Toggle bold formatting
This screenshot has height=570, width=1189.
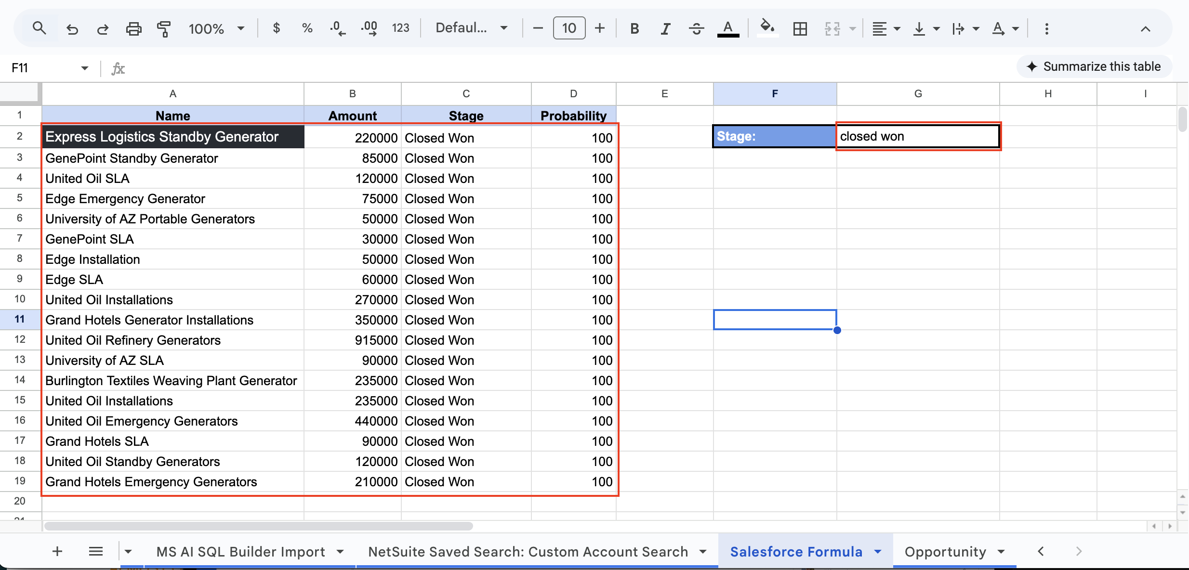point(634,28)
